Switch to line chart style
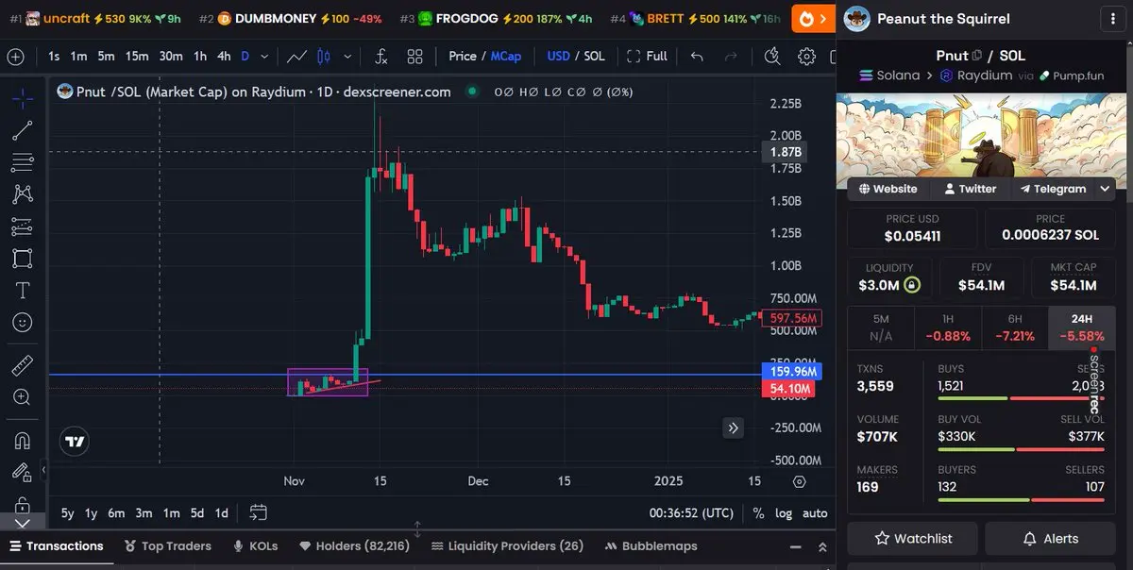 [297, 57]
